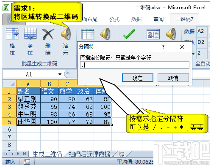
Task: Click the field showing 2
Action: click(202, 53)
